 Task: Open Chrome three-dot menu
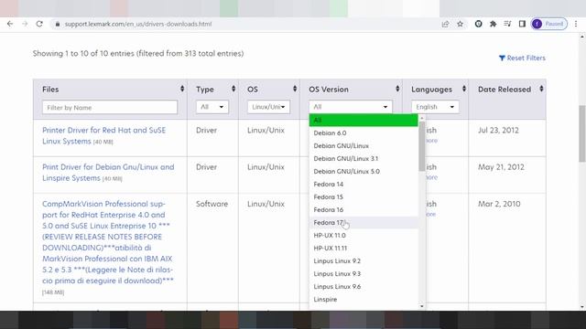(576, 24)
